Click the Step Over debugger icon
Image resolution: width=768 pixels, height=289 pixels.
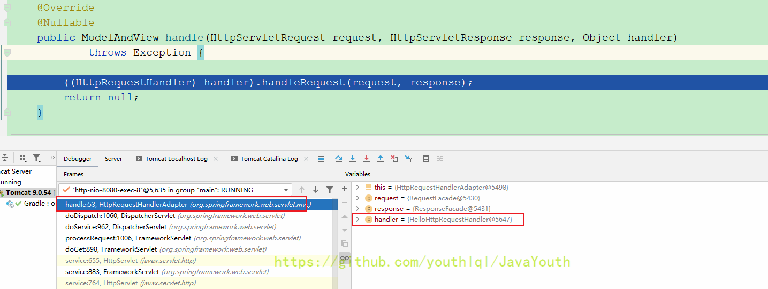[x=339, y=159]
